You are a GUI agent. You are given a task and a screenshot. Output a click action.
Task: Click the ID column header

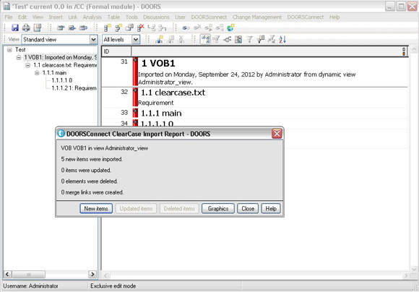(116, 51)
